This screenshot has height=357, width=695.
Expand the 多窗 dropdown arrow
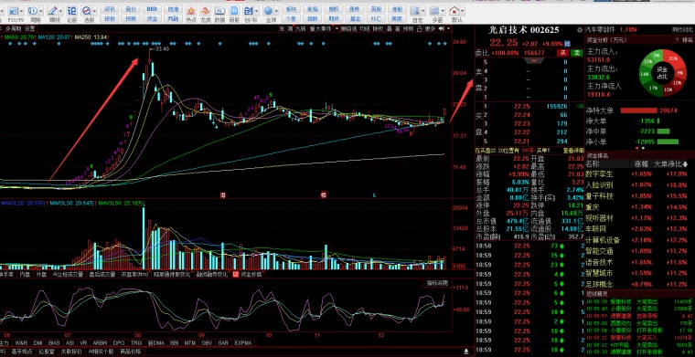pos(444,11)
